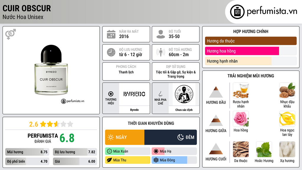The width and height of the screenshot is (302, 170).
Task: Click the Nước Hoa Unisex subtitle
Action: pyautogui.click(x=23, y=17)
